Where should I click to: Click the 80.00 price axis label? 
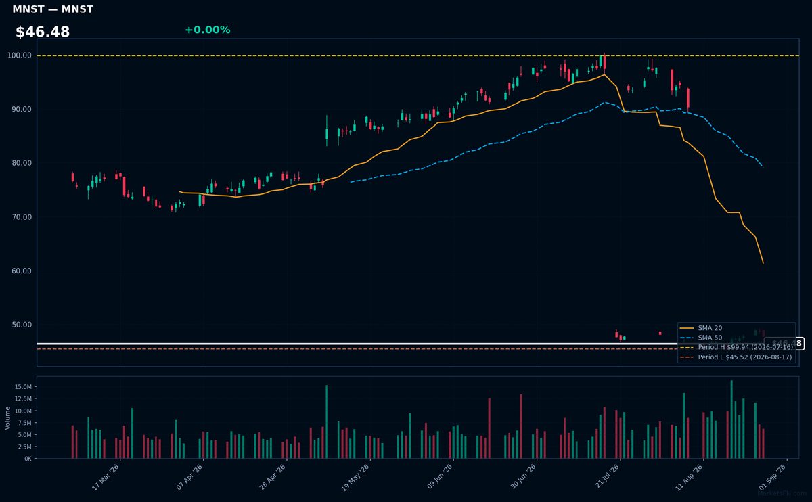(x=22, y=163)
